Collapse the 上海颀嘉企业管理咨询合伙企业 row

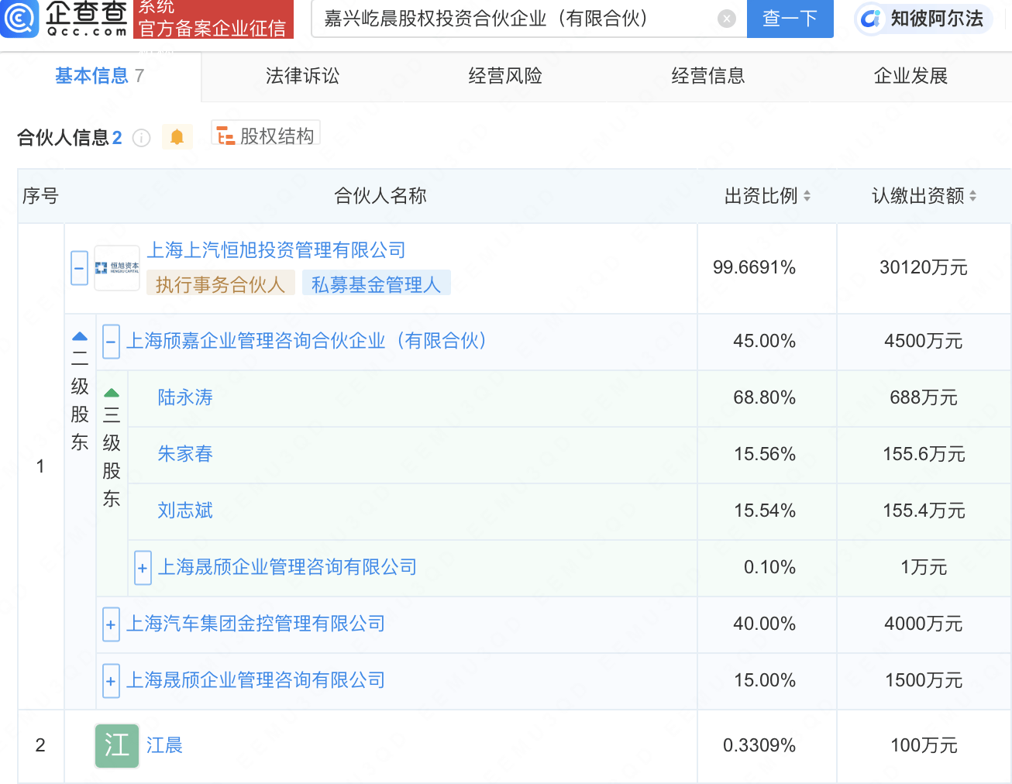pyautogui.click(x=111, y=341)
